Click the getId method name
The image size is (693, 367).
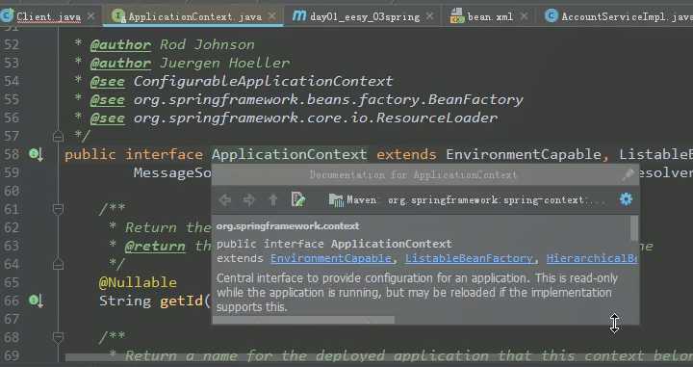coord(181,301)
